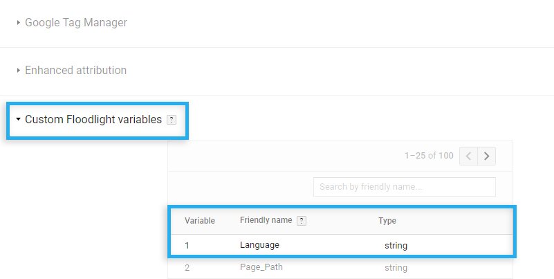Select the Page_Path friendly name cell

[261, 267]
